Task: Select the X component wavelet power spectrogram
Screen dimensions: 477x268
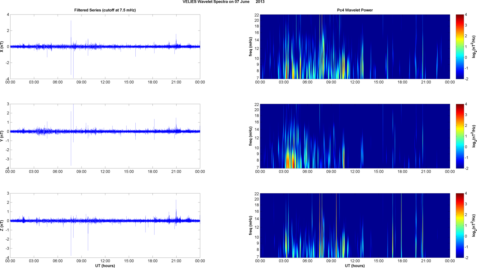Action: 355,47
